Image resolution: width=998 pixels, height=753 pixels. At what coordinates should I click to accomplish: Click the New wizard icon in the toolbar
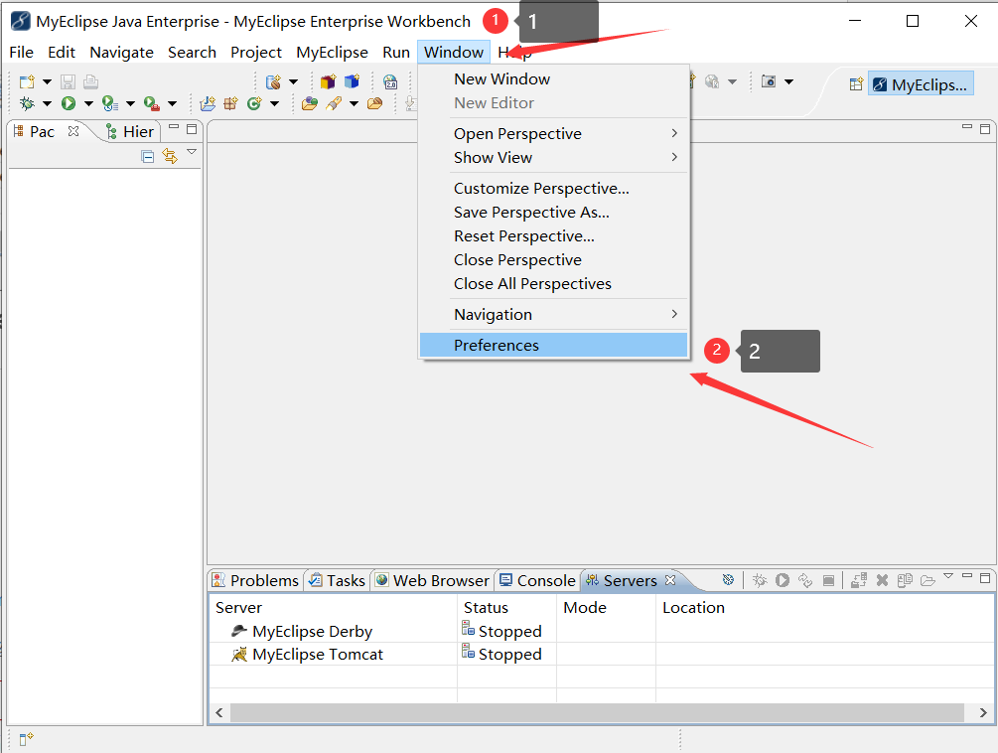(x=28, y=81)
